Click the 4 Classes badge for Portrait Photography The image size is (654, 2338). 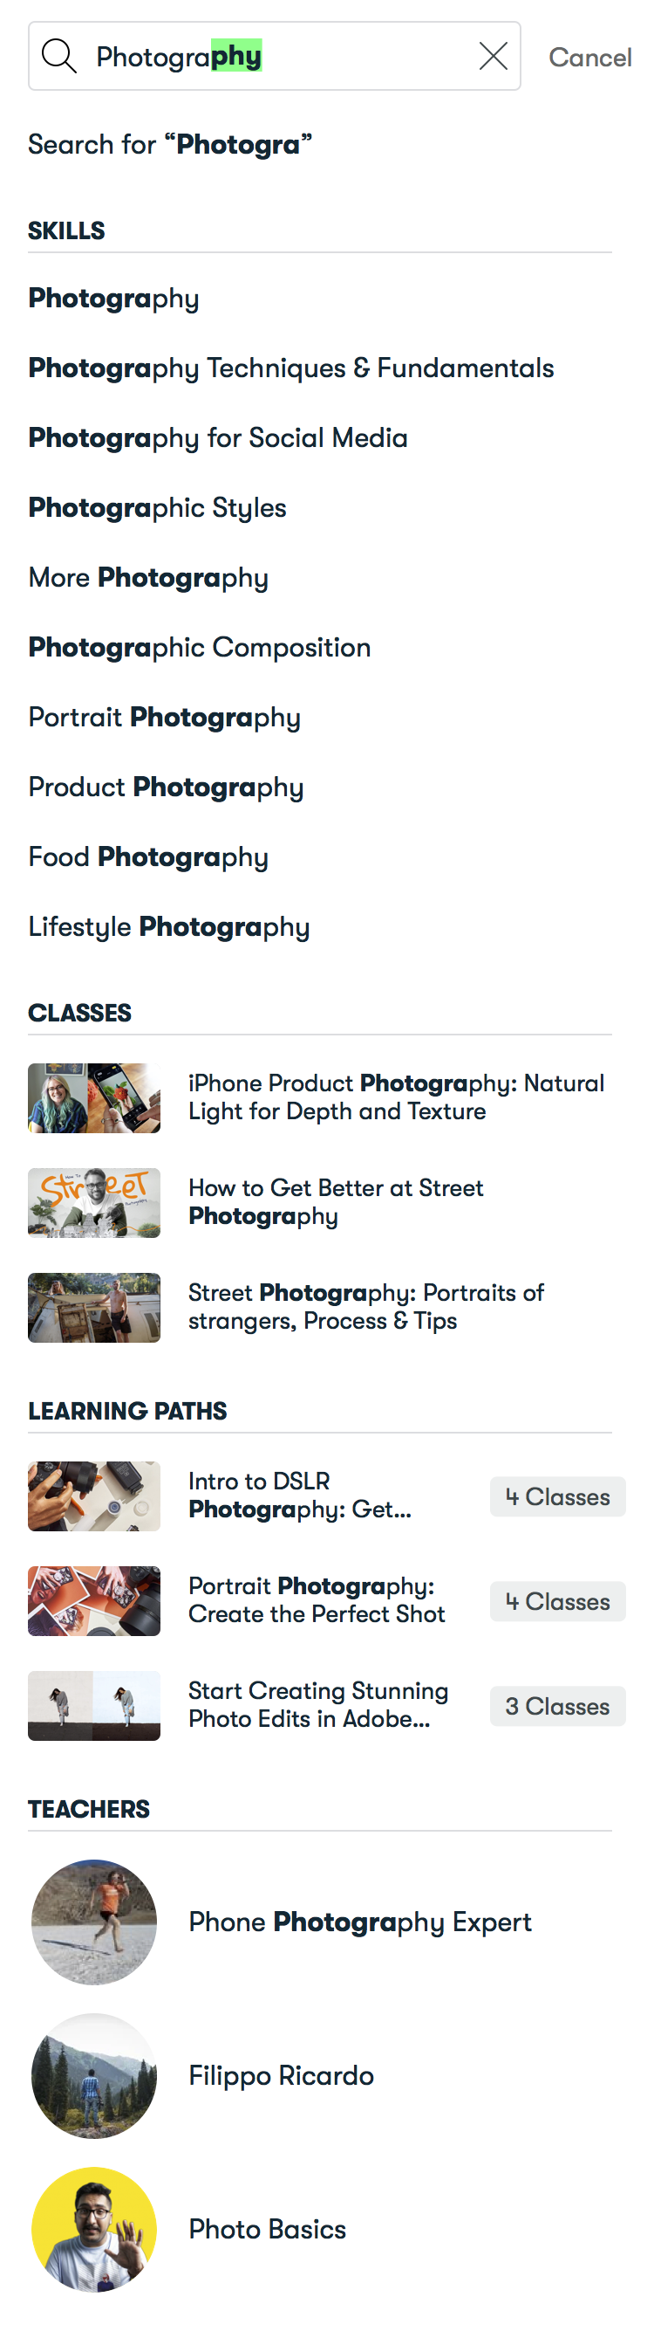point(557,1601)
